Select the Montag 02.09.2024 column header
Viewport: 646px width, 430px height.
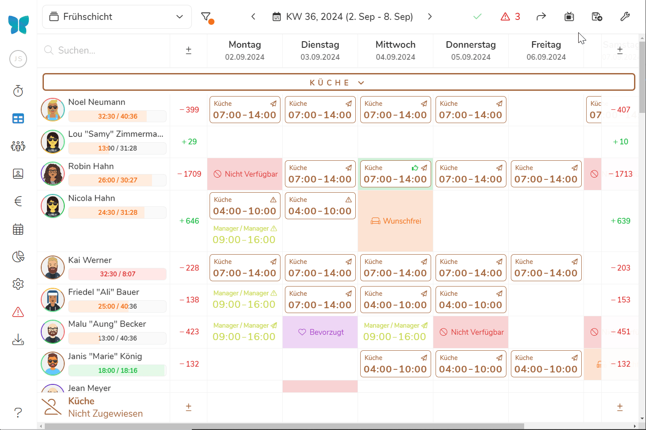(245, 50)
